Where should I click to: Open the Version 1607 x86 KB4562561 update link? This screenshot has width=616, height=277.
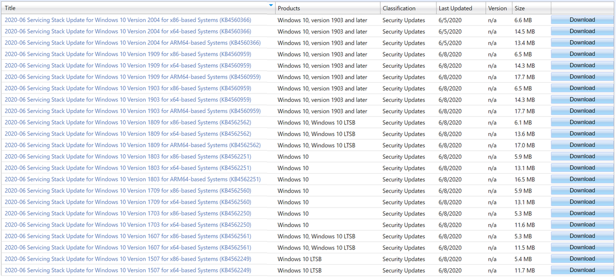pyautogui.click(x=128, y=236)
